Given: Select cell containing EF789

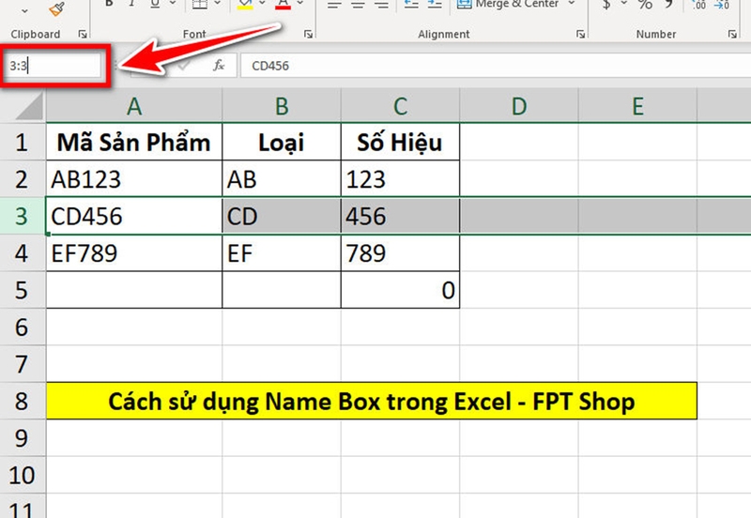Looking at the screenshot, I should coord(134,252).
